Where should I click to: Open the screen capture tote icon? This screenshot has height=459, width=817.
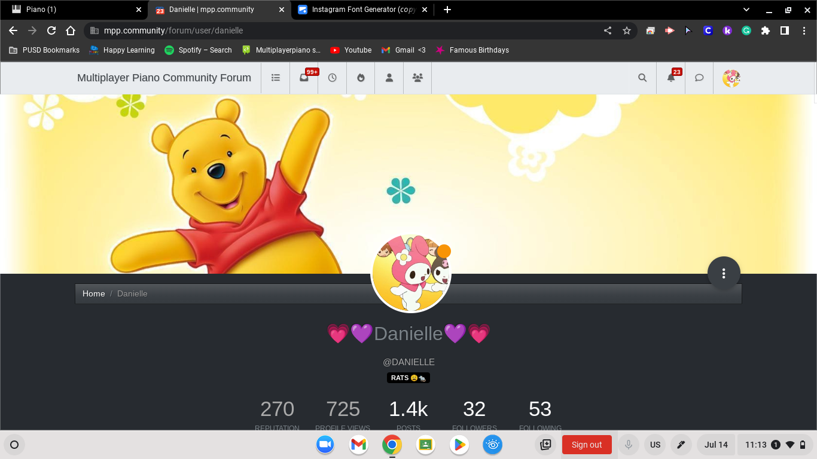click(545, 445)
